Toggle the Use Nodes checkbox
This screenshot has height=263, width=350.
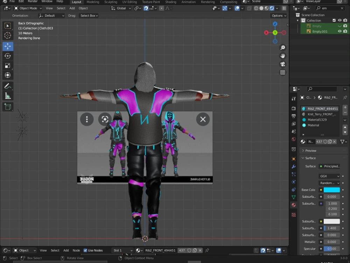point(85,250)
